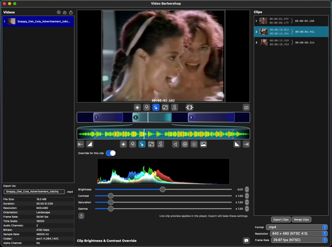Open the Resolution dropdown showing 640 × 480
332x247 pixels.
(x=299, y=234)
